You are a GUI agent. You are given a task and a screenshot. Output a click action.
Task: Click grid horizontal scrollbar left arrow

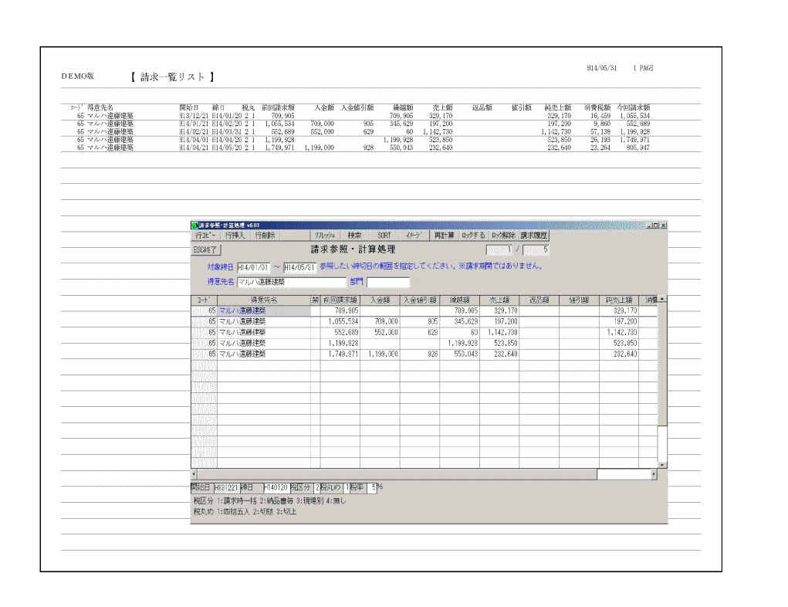click(x=194, y=474)
